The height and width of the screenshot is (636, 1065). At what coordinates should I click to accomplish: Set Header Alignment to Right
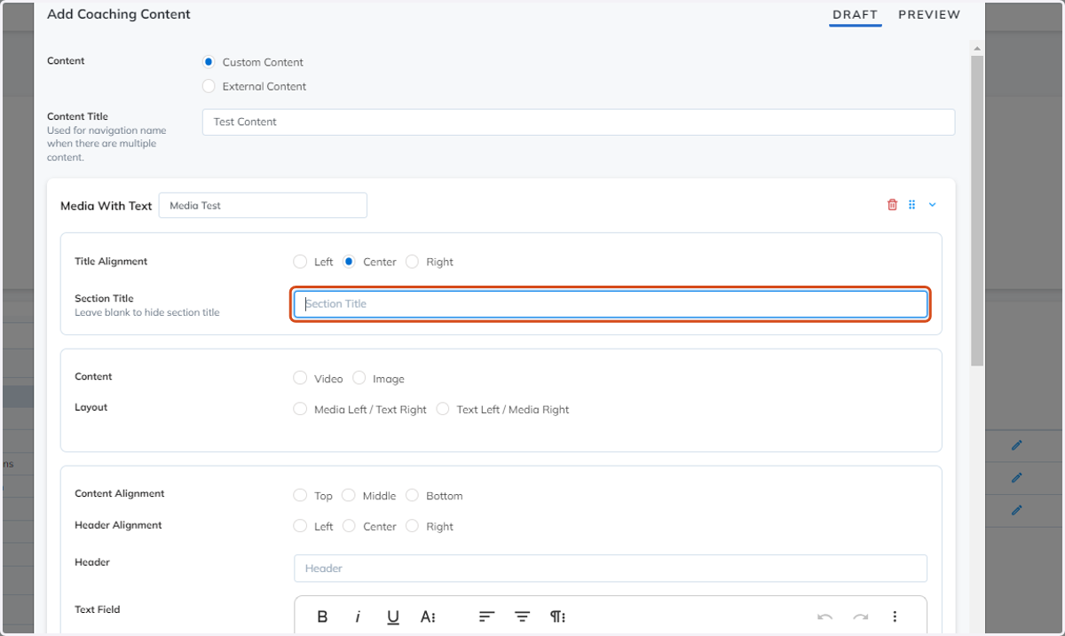[412, 526]
